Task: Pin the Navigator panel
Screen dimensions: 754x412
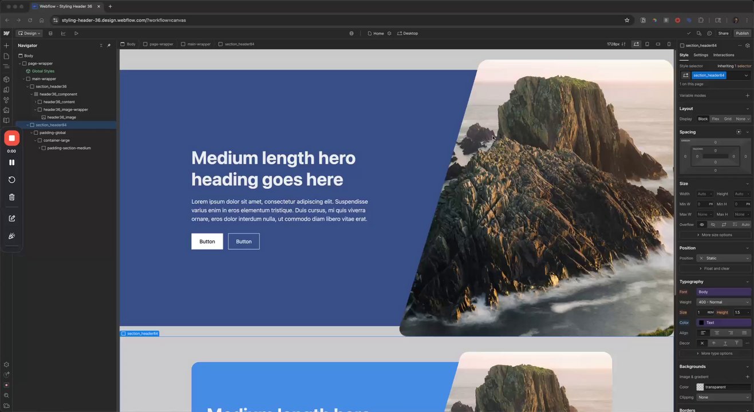Action: point(109,45)
